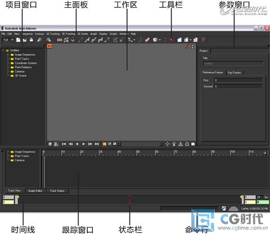
Task: Switch to the Key Frames tab
Action: coord(234,73)
